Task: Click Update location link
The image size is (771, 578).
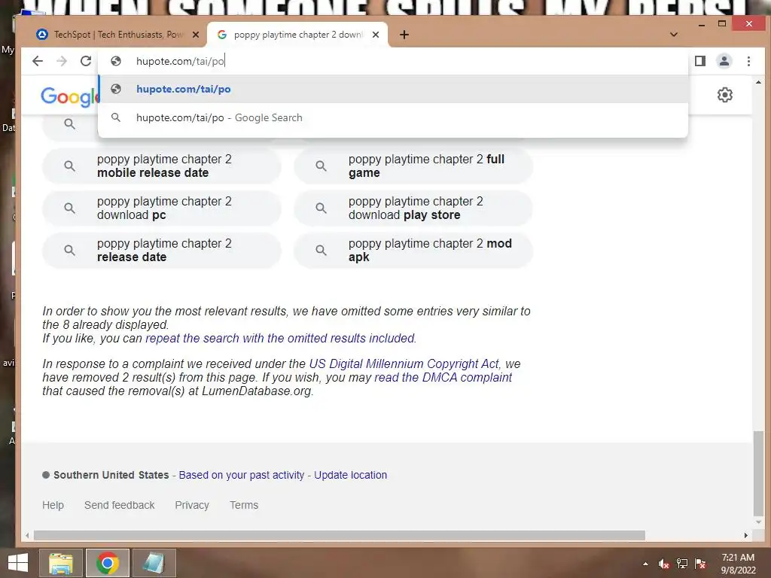Action: (x=351, y=475)
